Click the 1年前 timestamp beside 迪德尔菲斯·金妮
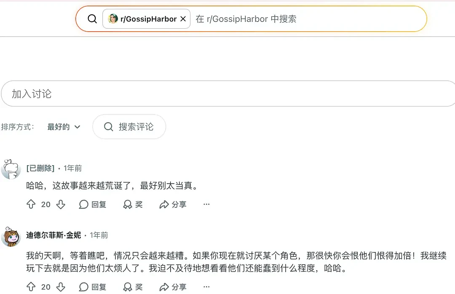The height and width of the screenshot is (294, 455). click(99, 235)
